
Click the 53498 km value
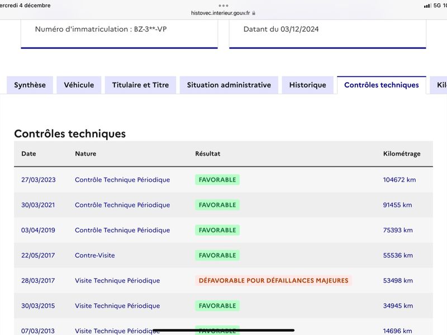coord(398,281)
